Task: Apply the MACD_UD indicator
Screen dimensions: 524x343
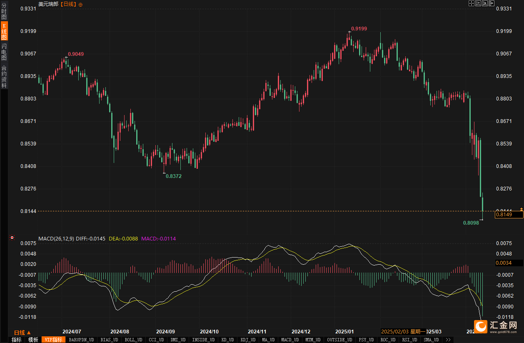Action: (290, 340)
